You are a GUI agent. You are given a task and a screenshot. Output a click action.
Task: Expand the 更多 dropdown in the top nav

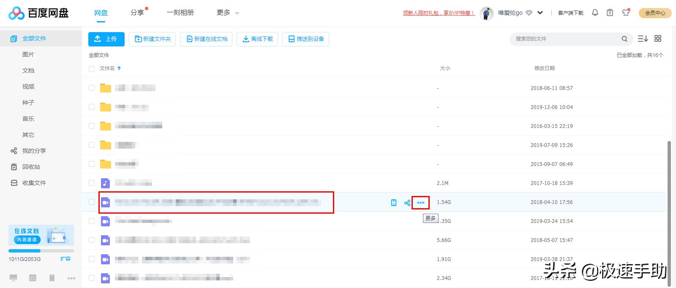[228, 13]
